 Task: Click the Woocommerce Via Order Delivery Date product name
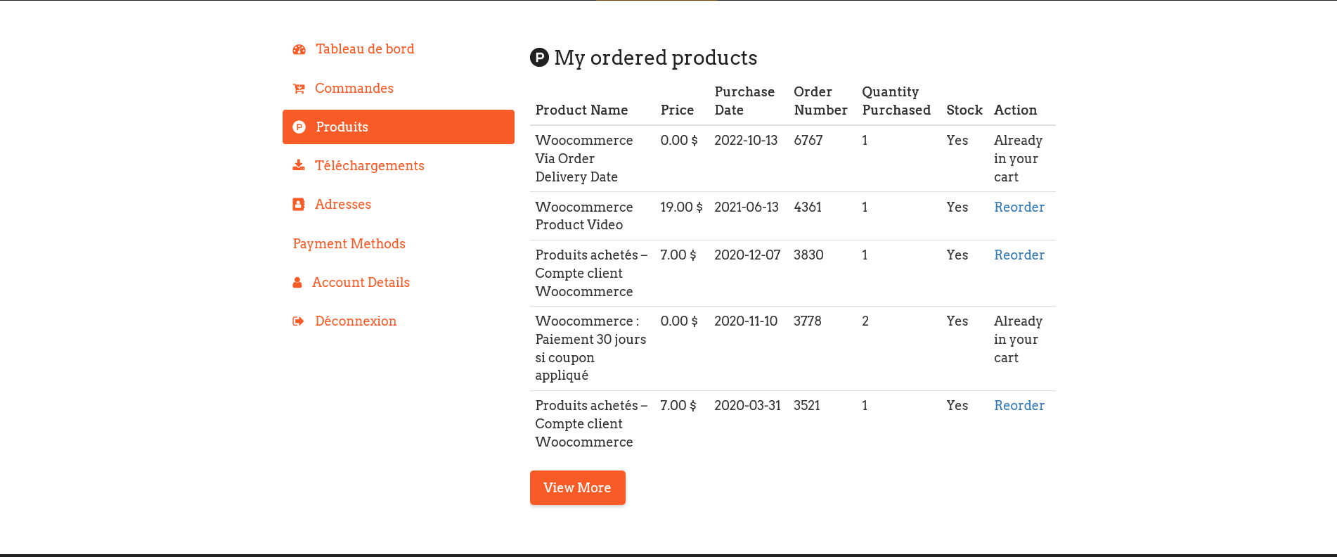point(584,159)
